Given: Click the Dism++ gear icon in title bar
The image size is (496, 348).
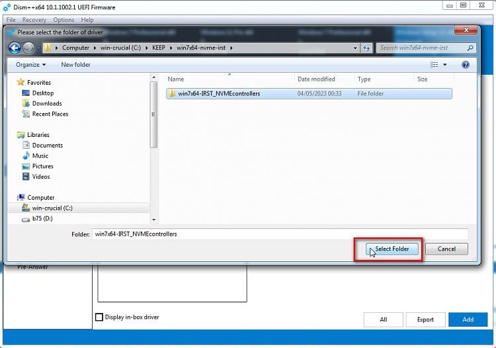Looking at the screenshot, I should [7, 7].
